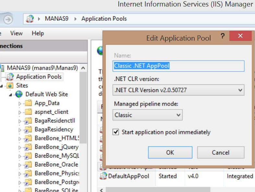
Task: Click the App_Data folder icon
Action: (x=28, y=103)
